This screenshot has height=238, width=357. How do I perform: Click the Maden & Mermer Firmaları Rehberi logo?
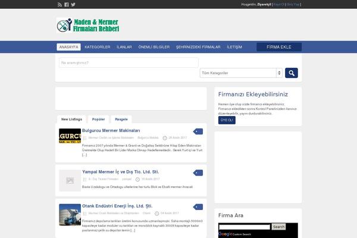point(88,25)
